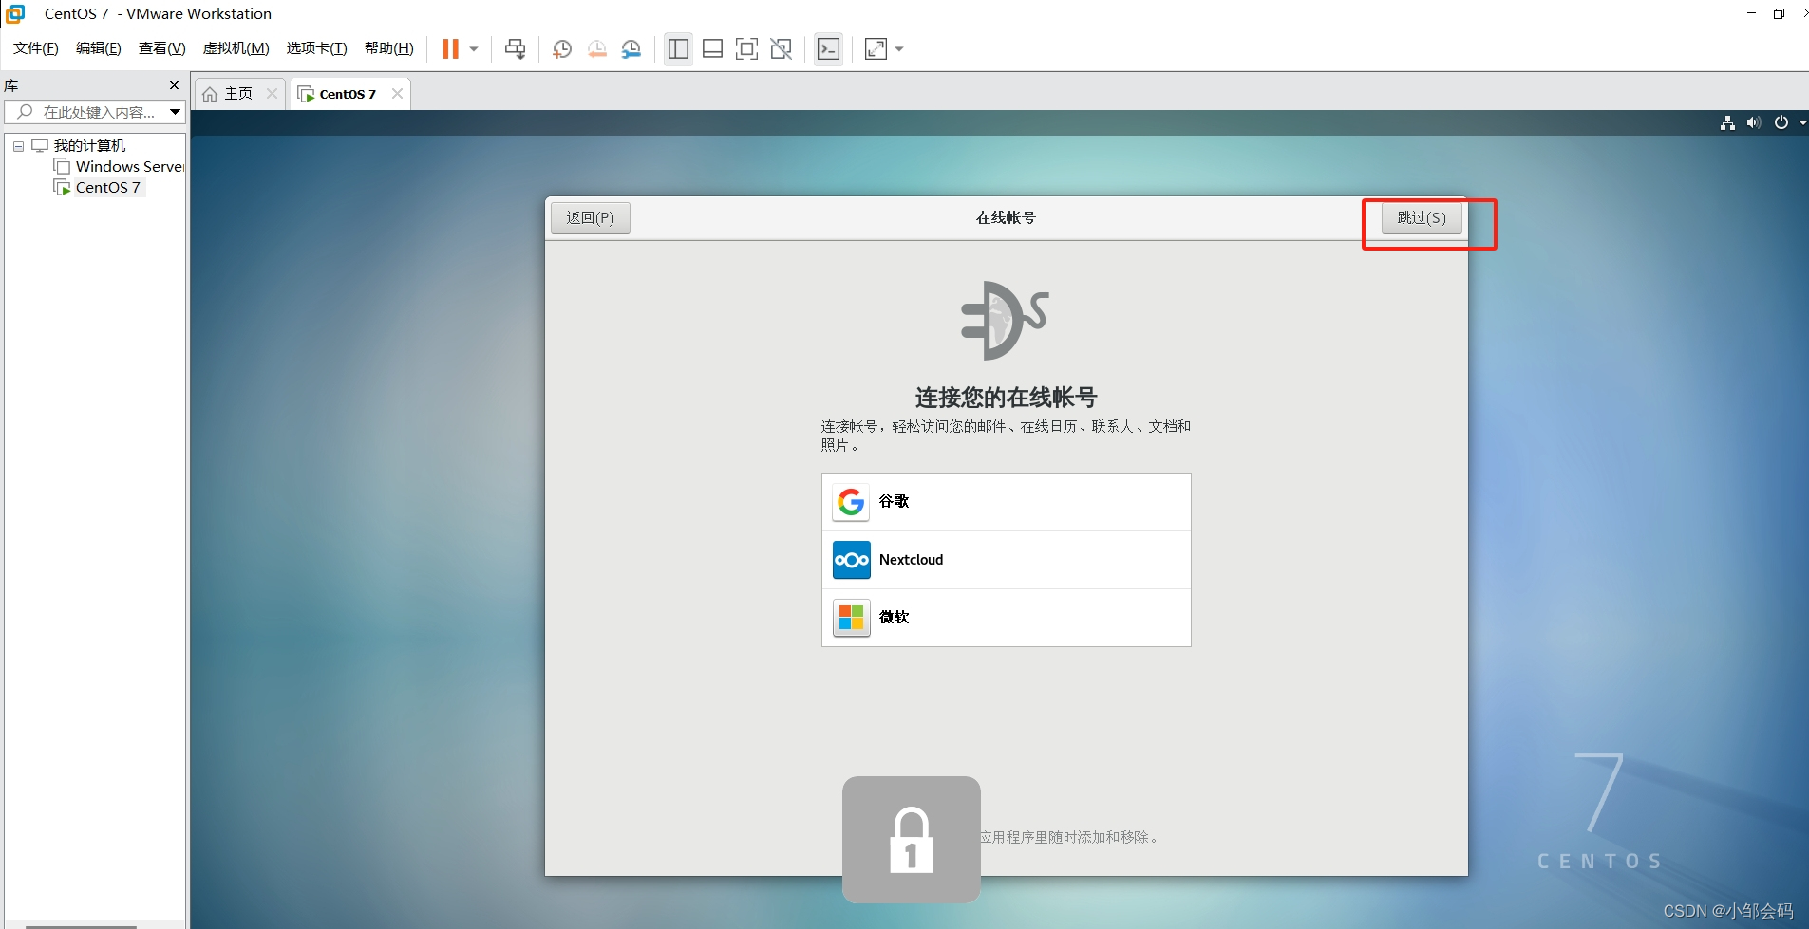Click the pause virtual machine icon
Screen dimensions: 1809x929
450,48
